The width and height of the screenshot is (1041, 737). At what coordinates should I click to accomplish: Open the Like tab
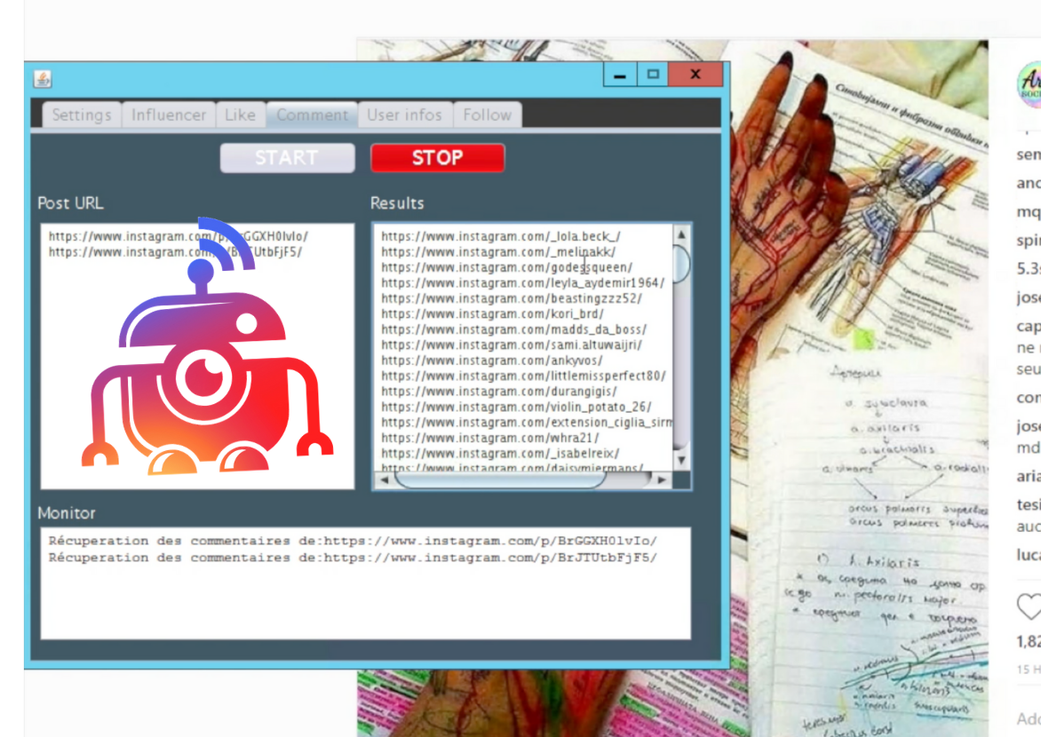tap(241, 115)
